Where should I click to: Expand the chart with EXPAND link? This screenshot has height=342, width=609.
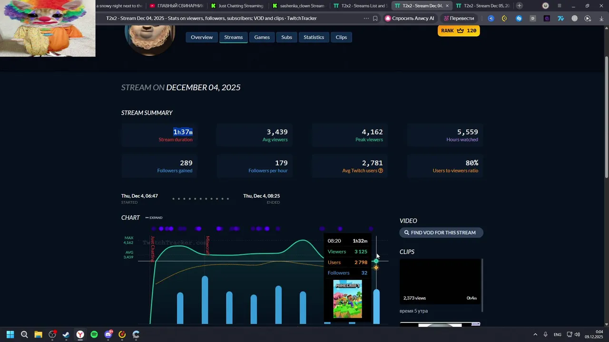click(x=154, y=218)
